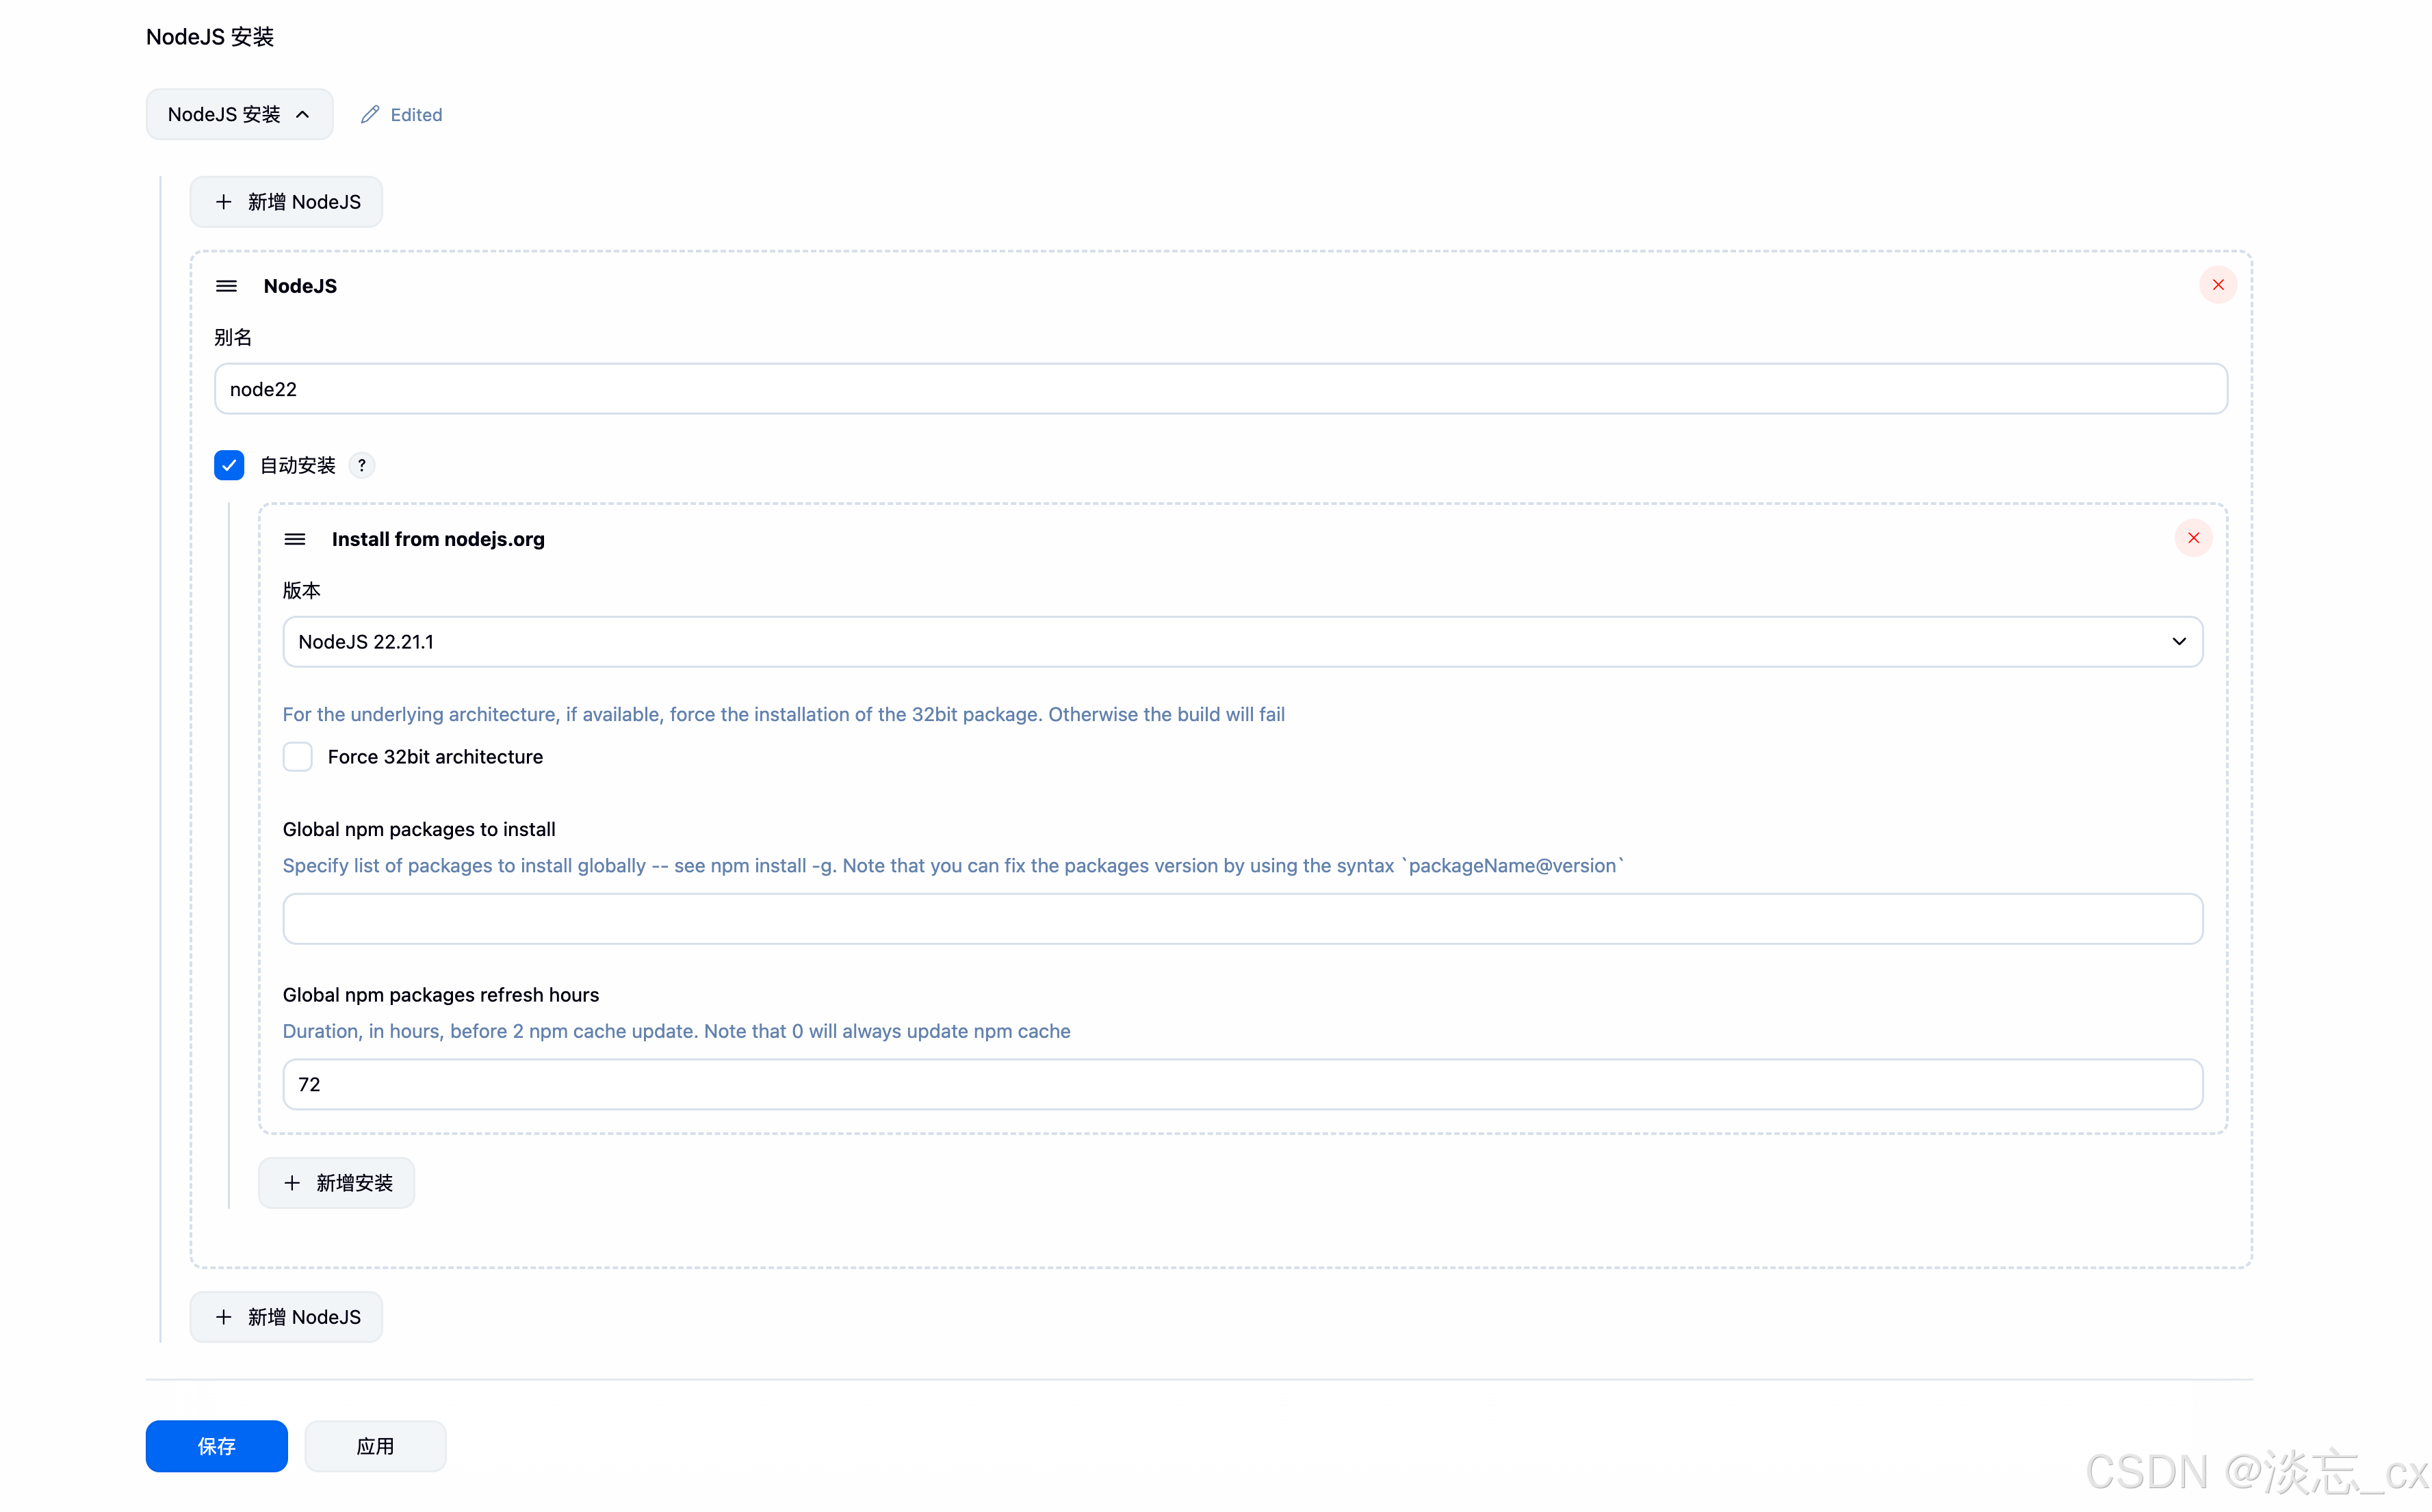The image size is (2432, 1512).
Task: Click the 应用 apply button
Action: tap(375, 1446)
